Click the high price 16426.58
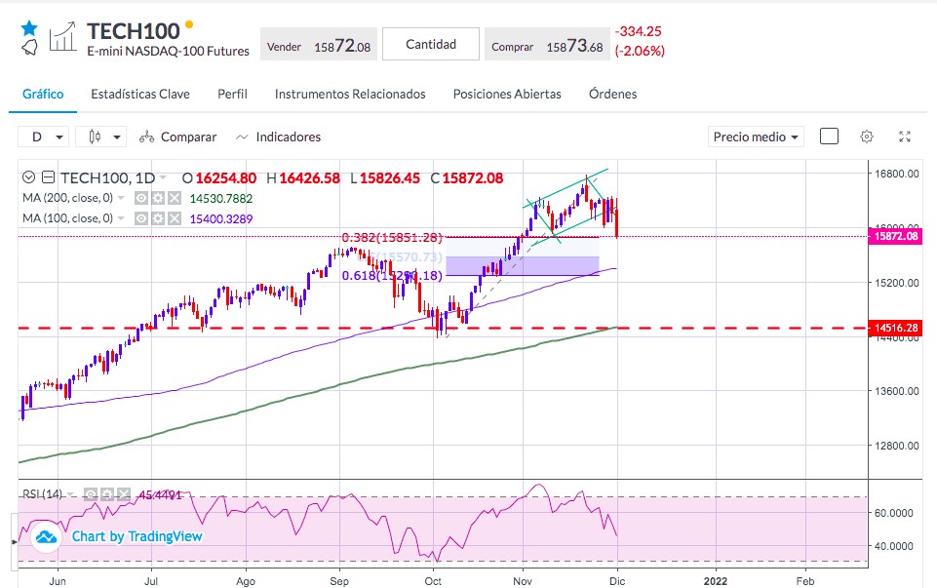This screenshot has height=588, width=937. point(309,178)
